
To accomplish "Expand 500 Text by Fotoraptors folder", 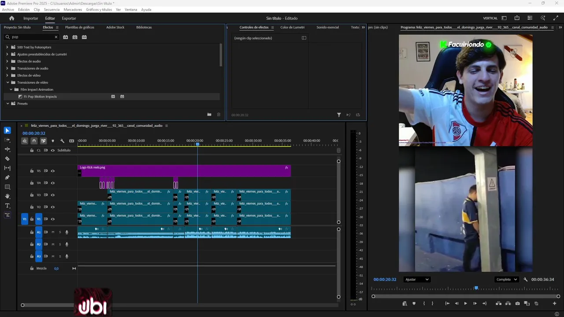I will tap(7, 47).
